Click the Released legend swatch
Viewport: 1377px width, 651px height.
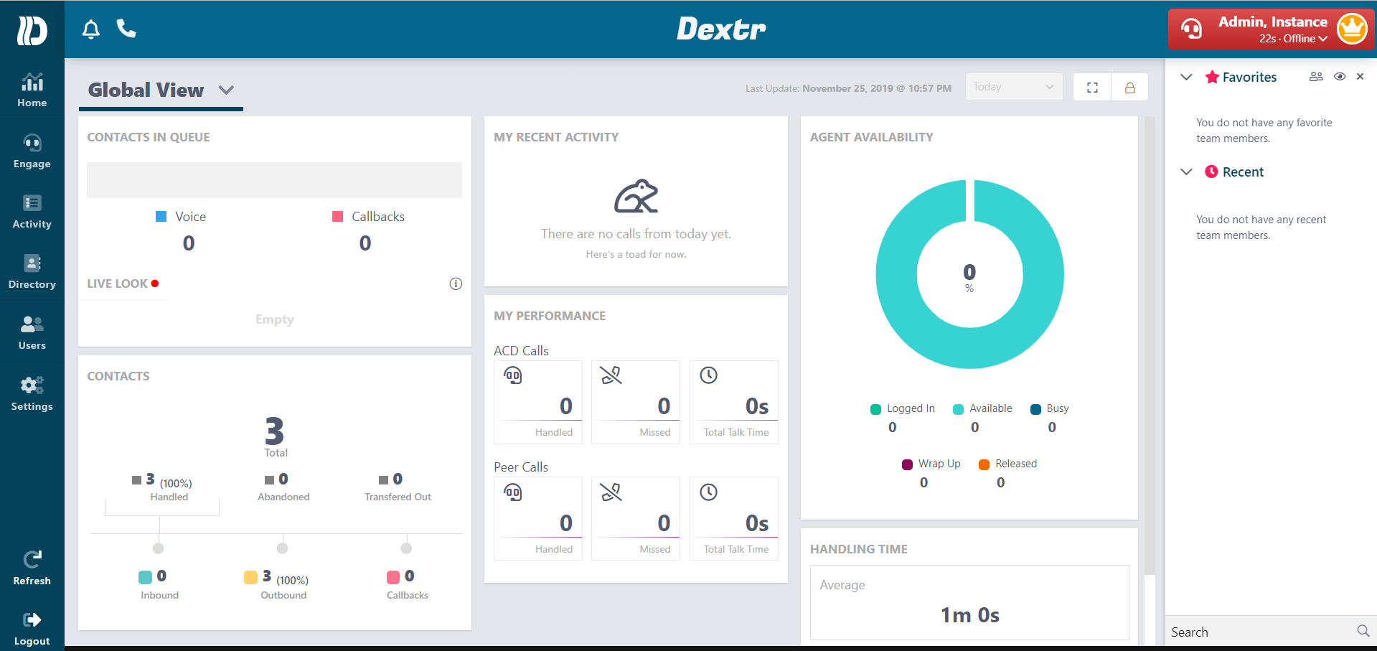tap(984, 464)
